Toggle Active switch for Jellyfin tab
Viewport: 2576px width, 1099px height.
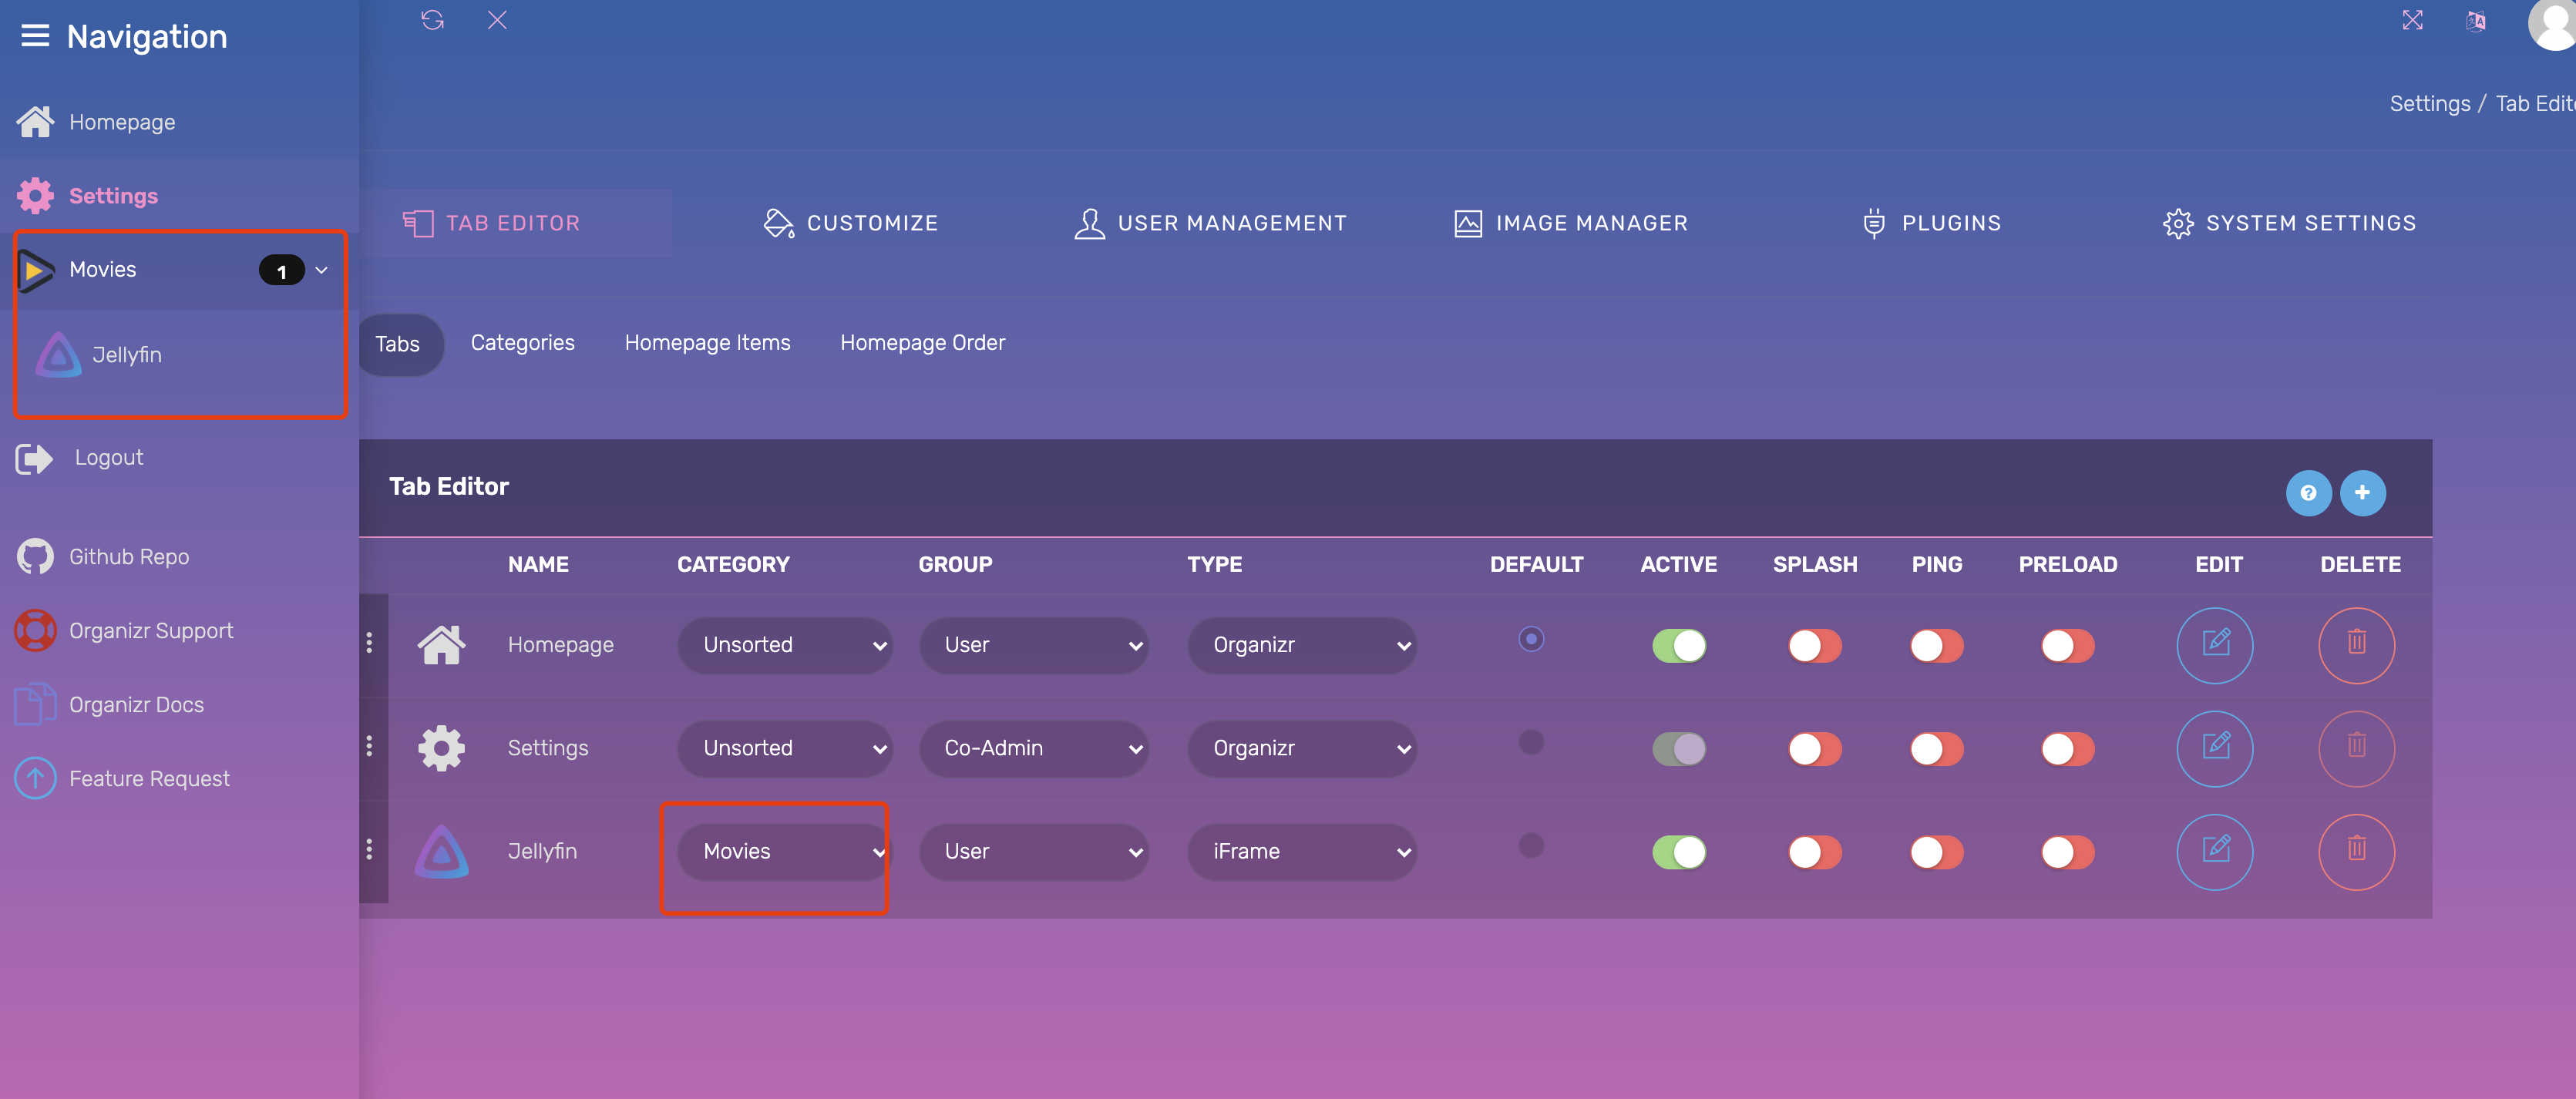1679,852
